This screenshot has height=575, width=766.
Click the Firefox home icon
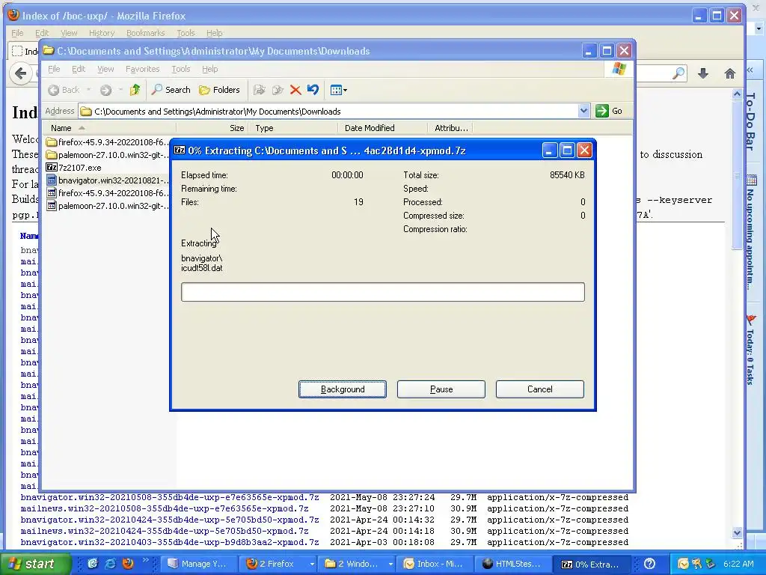click(730, 73)
